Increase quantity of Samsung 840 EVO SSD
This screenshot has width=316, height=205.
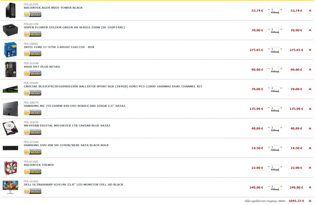pyautogui.click(x=281, y=108)
